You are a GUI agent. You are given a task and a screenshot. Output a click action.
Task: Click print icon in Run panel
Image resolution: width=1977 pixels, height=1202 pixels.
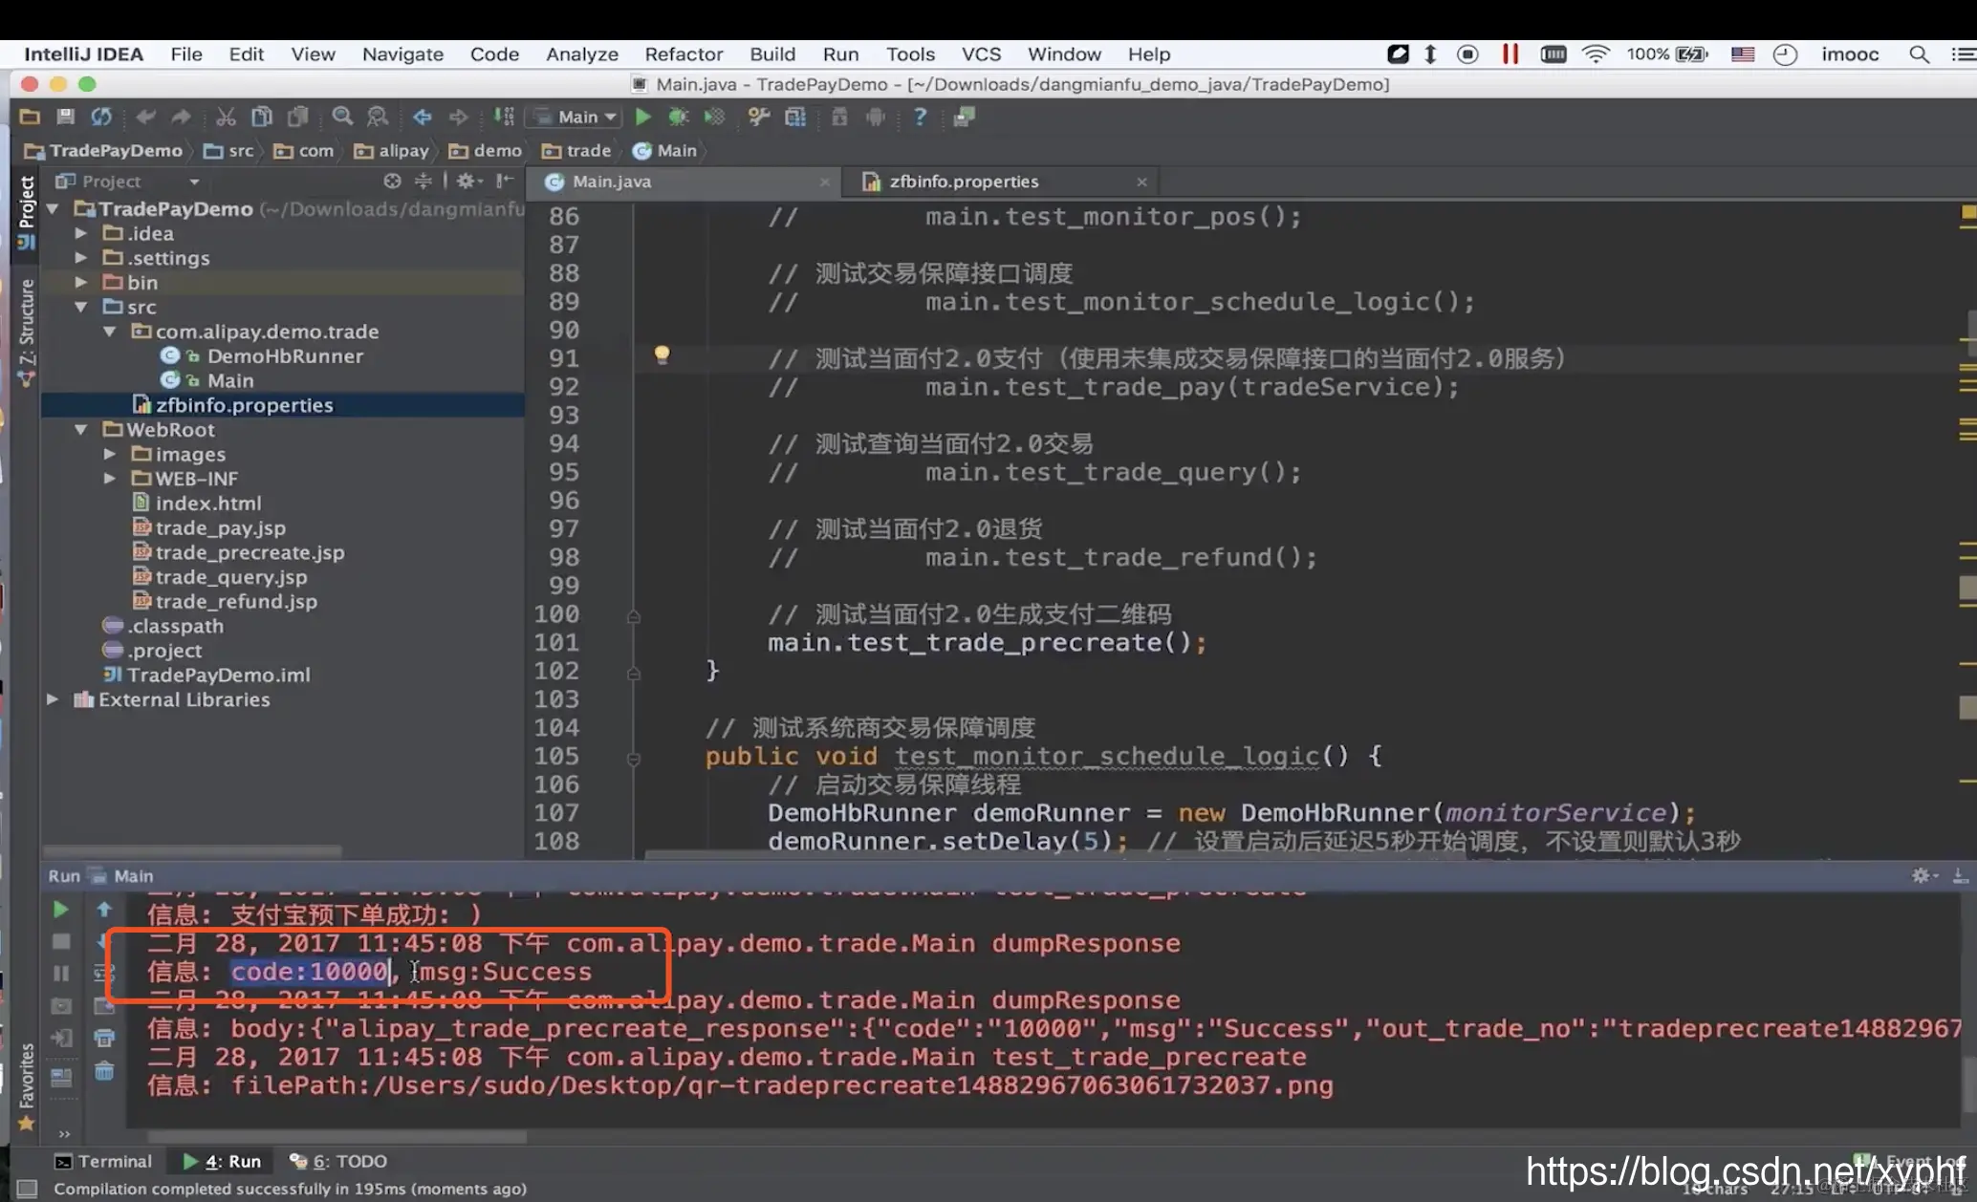click(x=104, y=1039)
